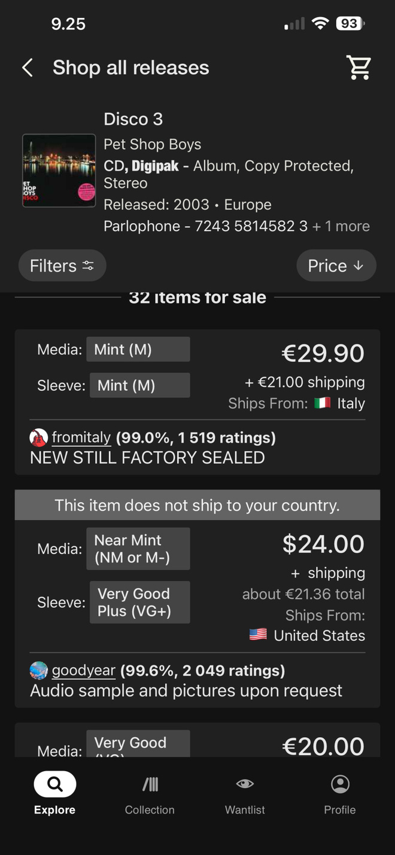This screenshot has width=395, height=855.
Task: Select the €29.90 listing price
Action: [323, 353]
